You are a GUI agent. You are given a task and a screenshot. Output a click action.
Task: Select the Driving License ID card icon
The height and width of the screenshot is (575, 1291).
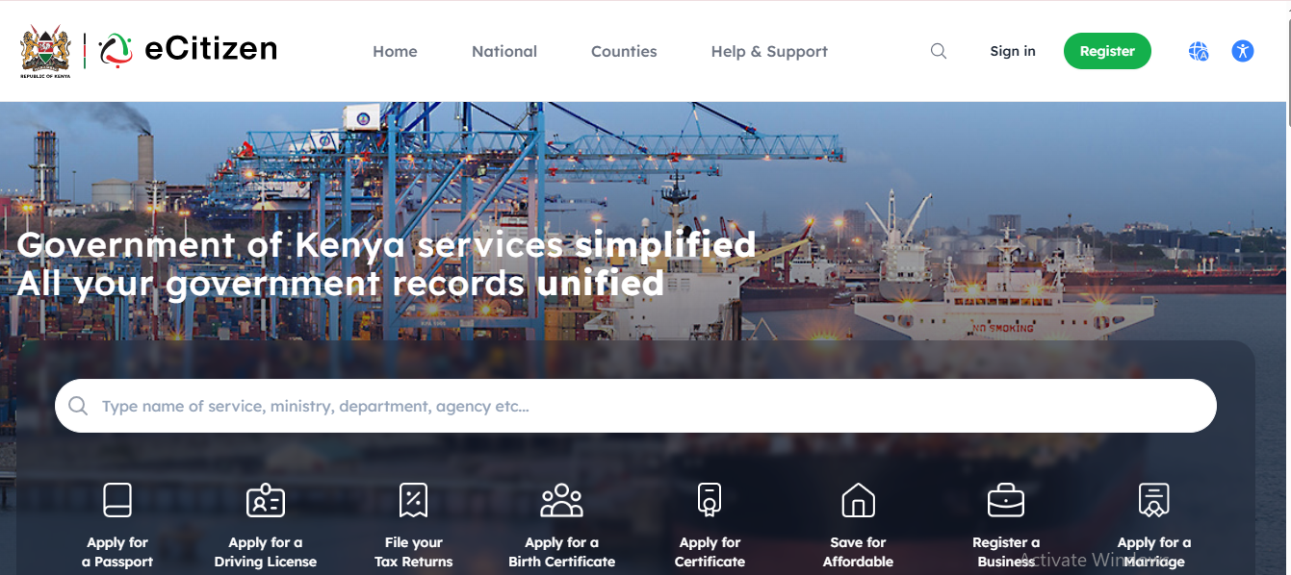[x=266, y=500]
